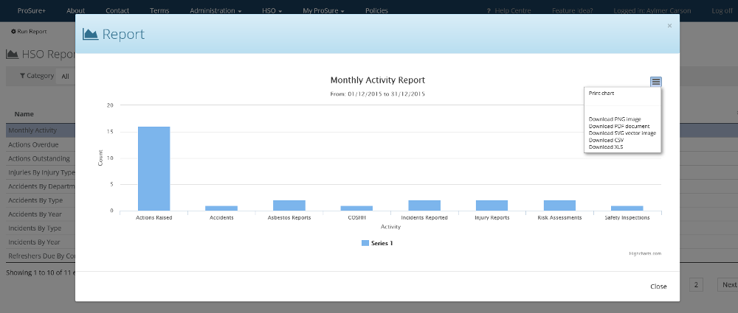Viewport: 738px width, 313px height.
Task: Select the Incidents By Year row
Action: tap(41, 242)
